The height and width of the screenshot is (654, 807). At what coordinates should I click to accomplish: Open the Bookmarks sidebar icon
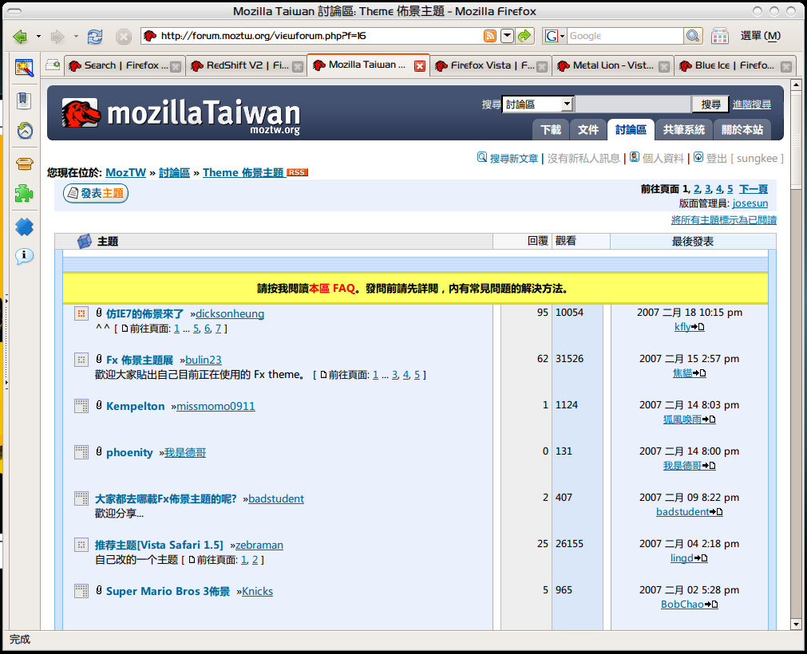(x=24, y=100)
